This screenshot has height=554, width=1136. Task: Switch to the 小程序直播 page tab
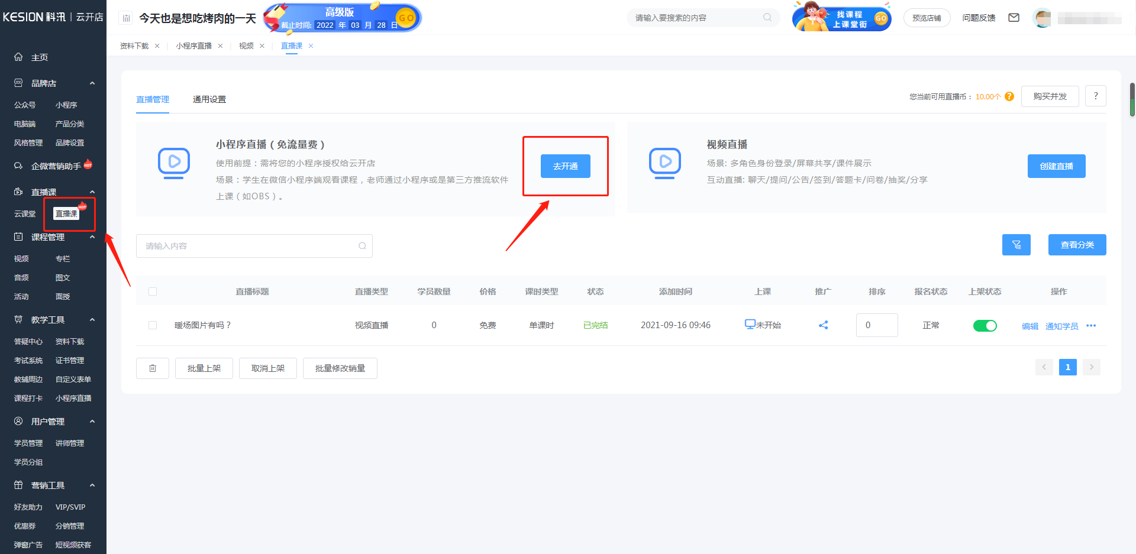pos(193,46)
